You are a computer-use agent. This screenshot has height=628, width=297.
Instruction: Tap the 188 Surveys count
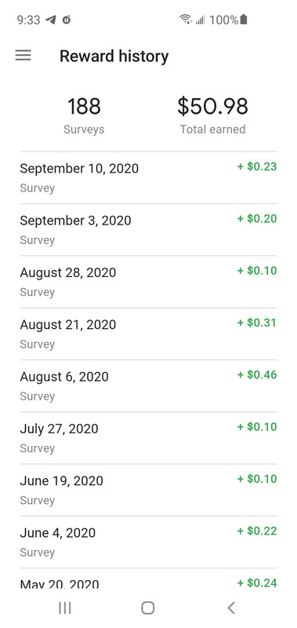[x=84, y=115]
